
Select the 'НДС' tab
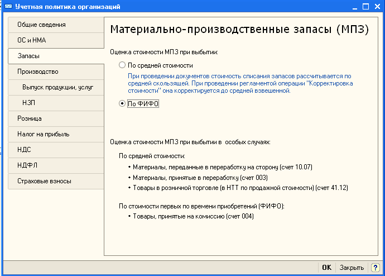[56, 150]
